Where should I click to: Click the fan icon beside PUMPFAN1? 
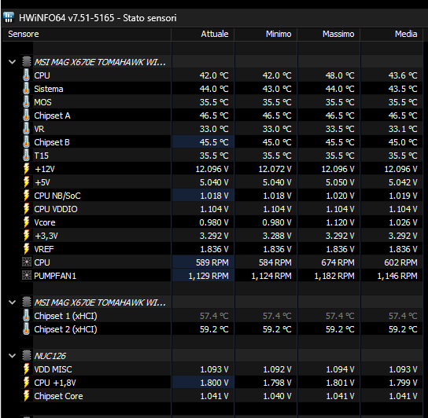point(27,276)
